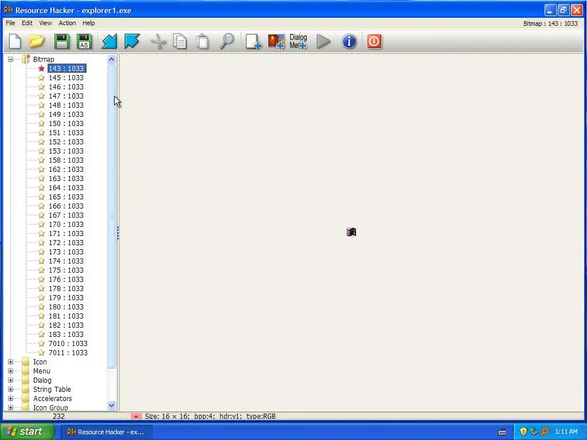Viewport: 587px width, 440px height.
Task: Click the Accelerators folder icon
Action: pos(25,398)
